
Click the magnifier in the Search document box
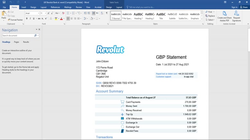tap(35, 35)
